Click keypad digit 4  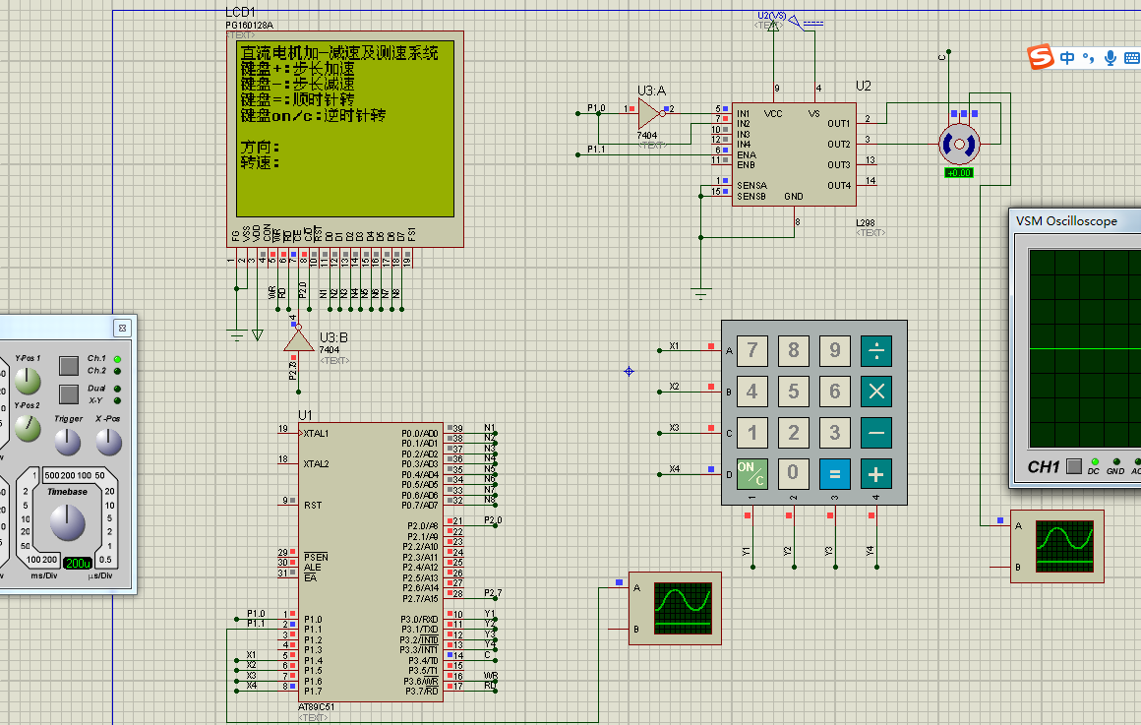(x=751, y=392)
